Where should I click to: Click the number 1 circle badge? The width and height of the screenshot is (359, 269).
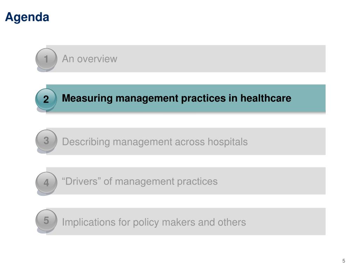[x=46, y=59]
